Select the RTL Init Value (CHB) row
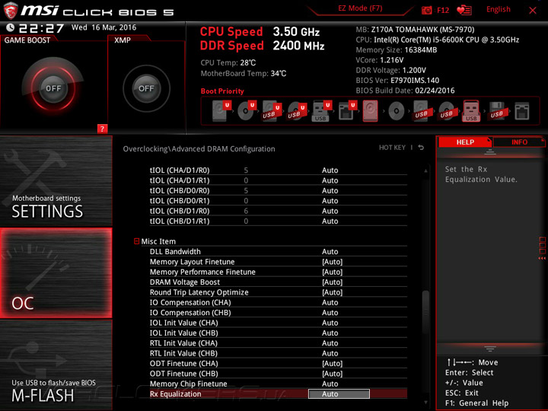Image resolution: width=548 pixels, height=411 pixels. coord(279,353)
